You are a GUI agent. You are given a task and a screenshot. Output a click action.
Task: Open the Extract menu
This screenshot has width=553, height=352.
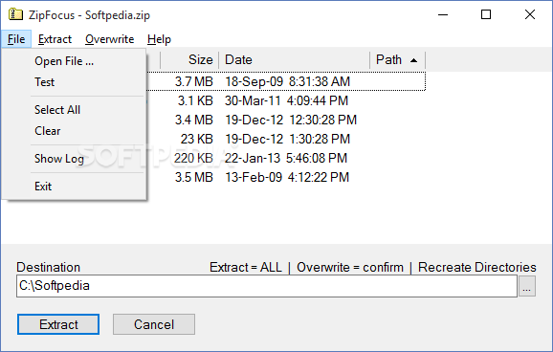point(55,39)
